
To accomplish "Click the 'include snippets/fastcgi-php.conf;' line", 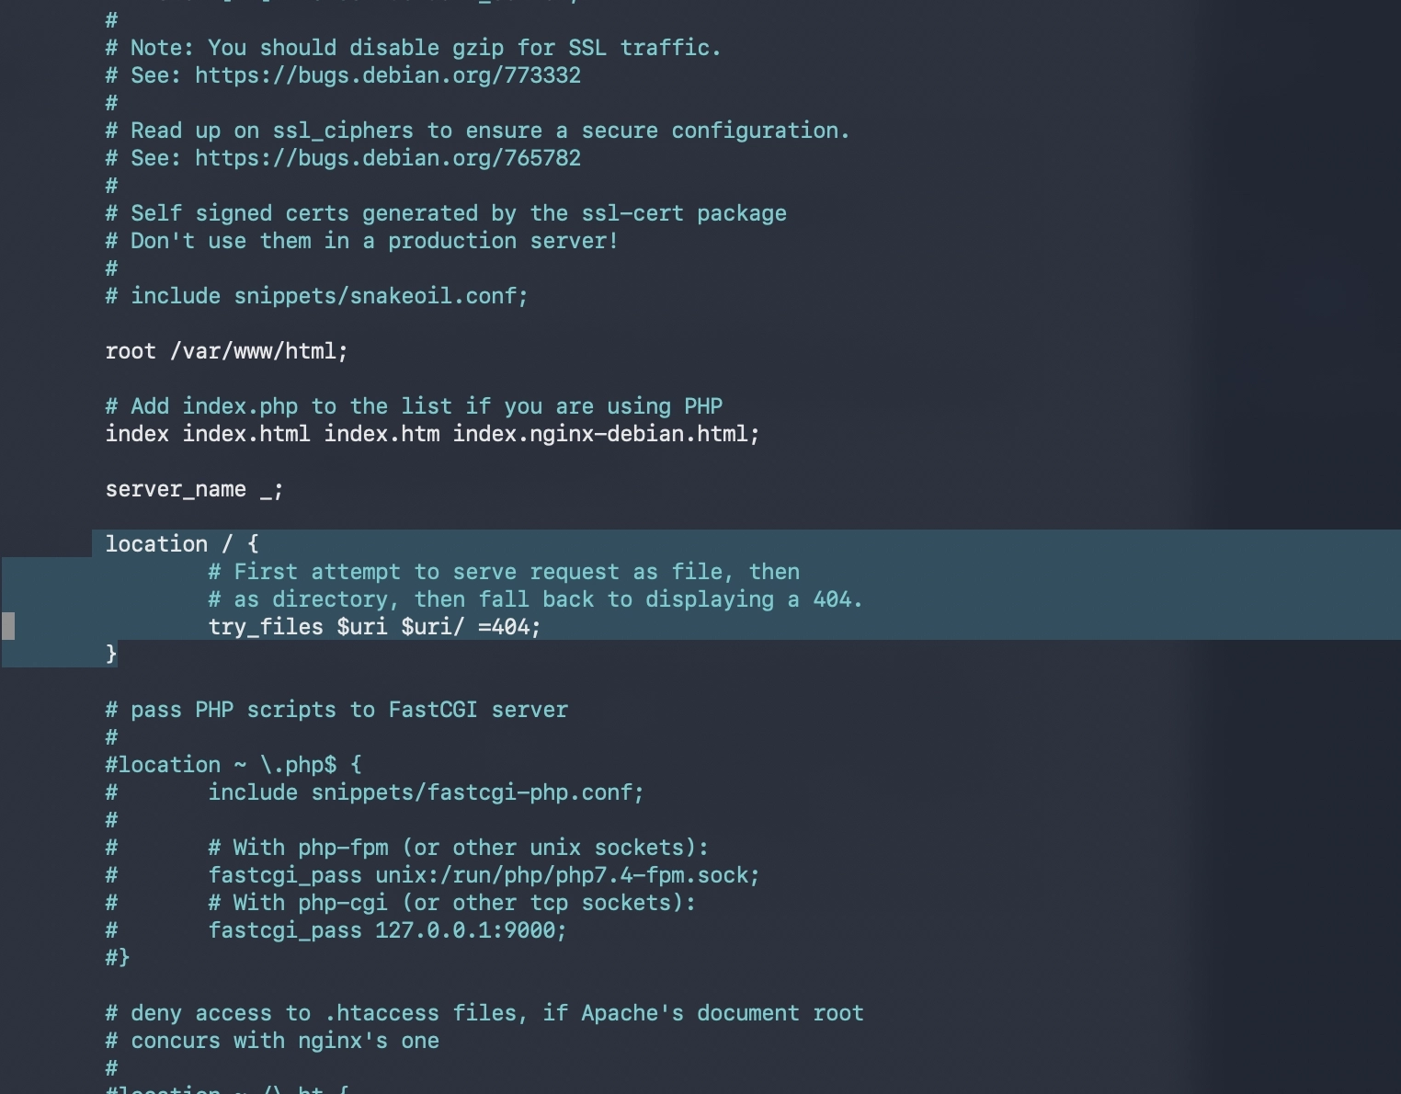I will 426,792.
